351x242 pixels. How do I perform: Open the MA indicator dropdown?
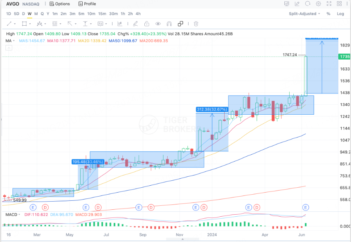[x=10, y=41]
